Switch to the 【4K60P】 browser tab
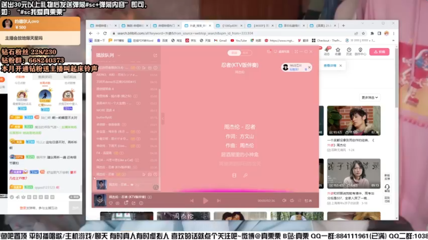The width and height of the screenshot is (428, 240). click(x=261, y=26)
